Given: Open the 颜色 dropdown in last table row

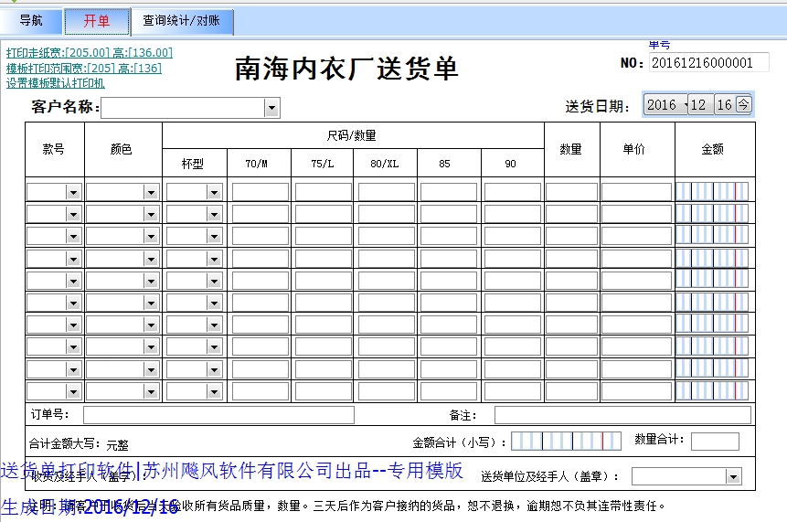Looking at the screenshot, I should (x=151, y=391).
